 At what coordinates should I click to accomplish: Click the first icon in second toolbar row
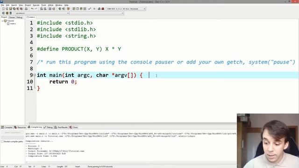(3, 13)
